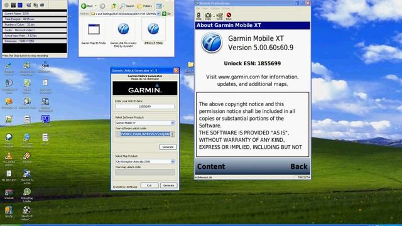Open the Xilisoft HD Video desktop icon
Image resolution: width=402 pixels, height=226 pixels.
26,213
